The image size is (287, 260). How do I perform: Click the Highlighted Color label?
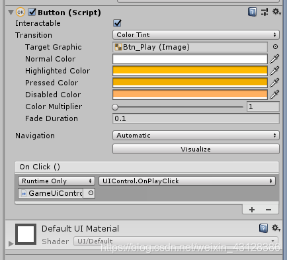[x=58, y=71]
